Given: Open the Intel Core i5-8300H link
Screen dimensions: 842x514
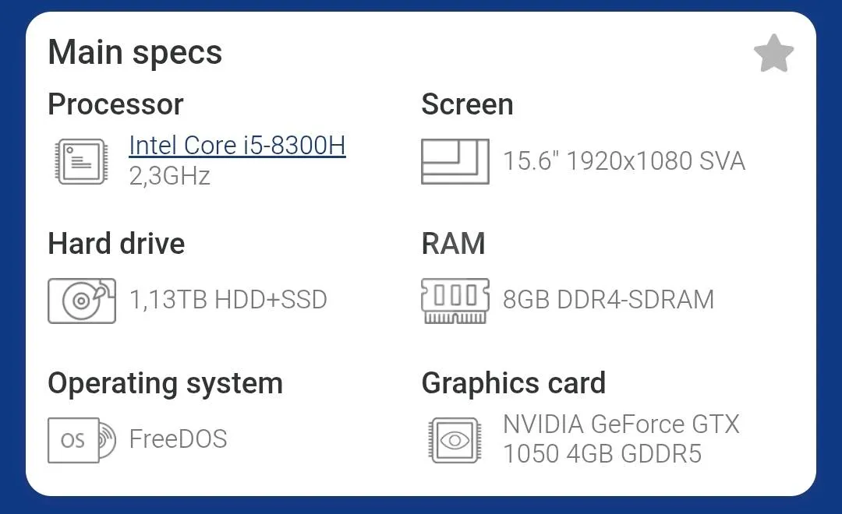Looking at the screenshot, I should coord(237,146).
